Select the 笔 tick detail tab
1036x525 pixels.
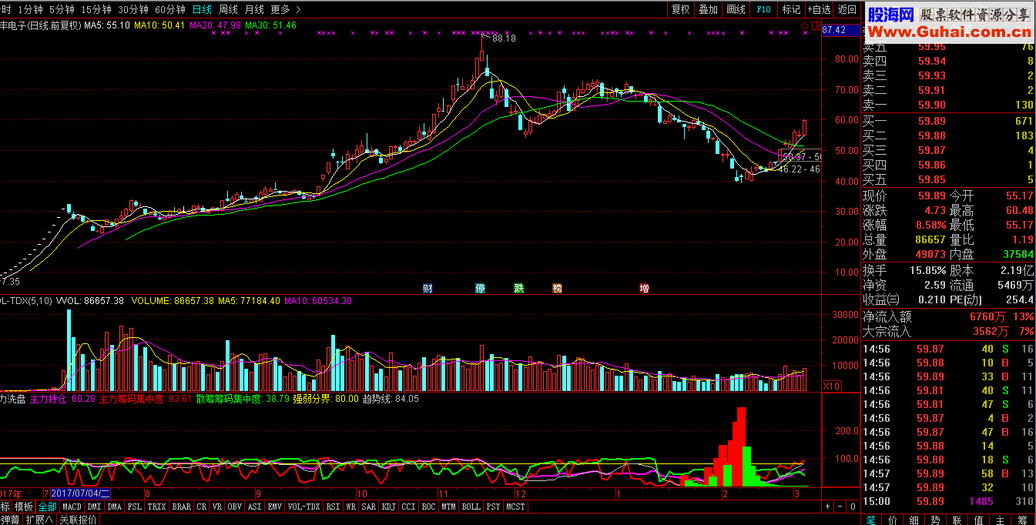click(871, 519)
